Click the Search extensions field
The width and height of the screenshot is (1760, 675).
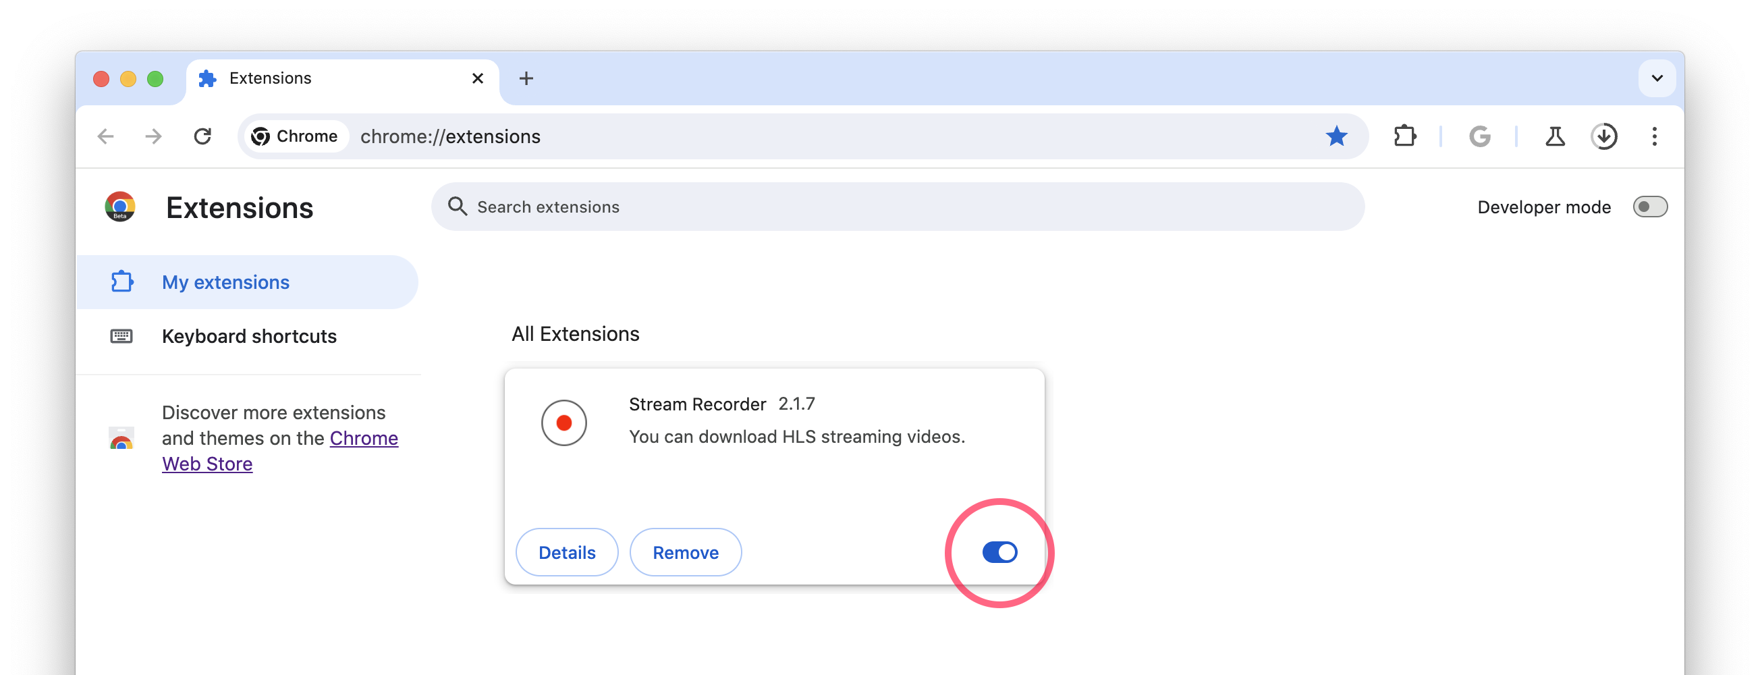897,207
